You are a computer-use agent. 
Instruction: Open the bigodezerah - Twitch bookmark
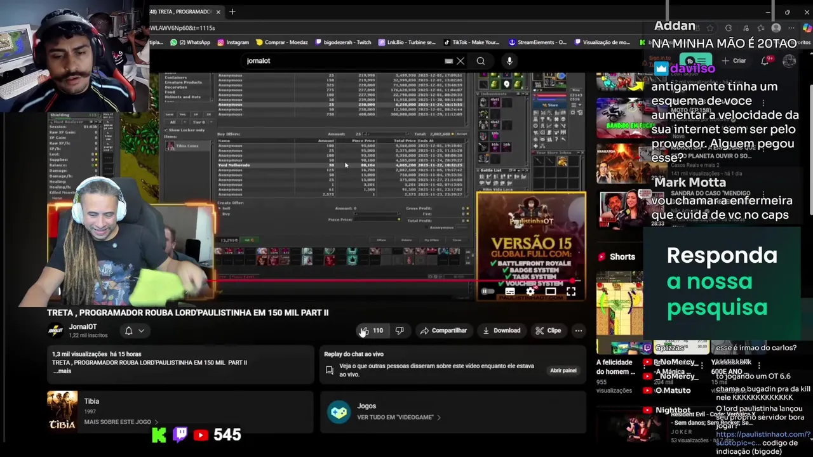click(342, 43)
